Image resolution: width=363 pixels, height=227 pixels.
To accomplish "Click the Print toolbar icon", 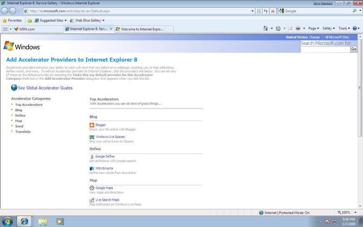I will tap(298, 28).
